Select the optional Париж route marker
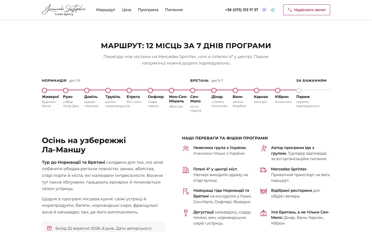The height and width of the screenshot is (232, 372). coord(299,90)
